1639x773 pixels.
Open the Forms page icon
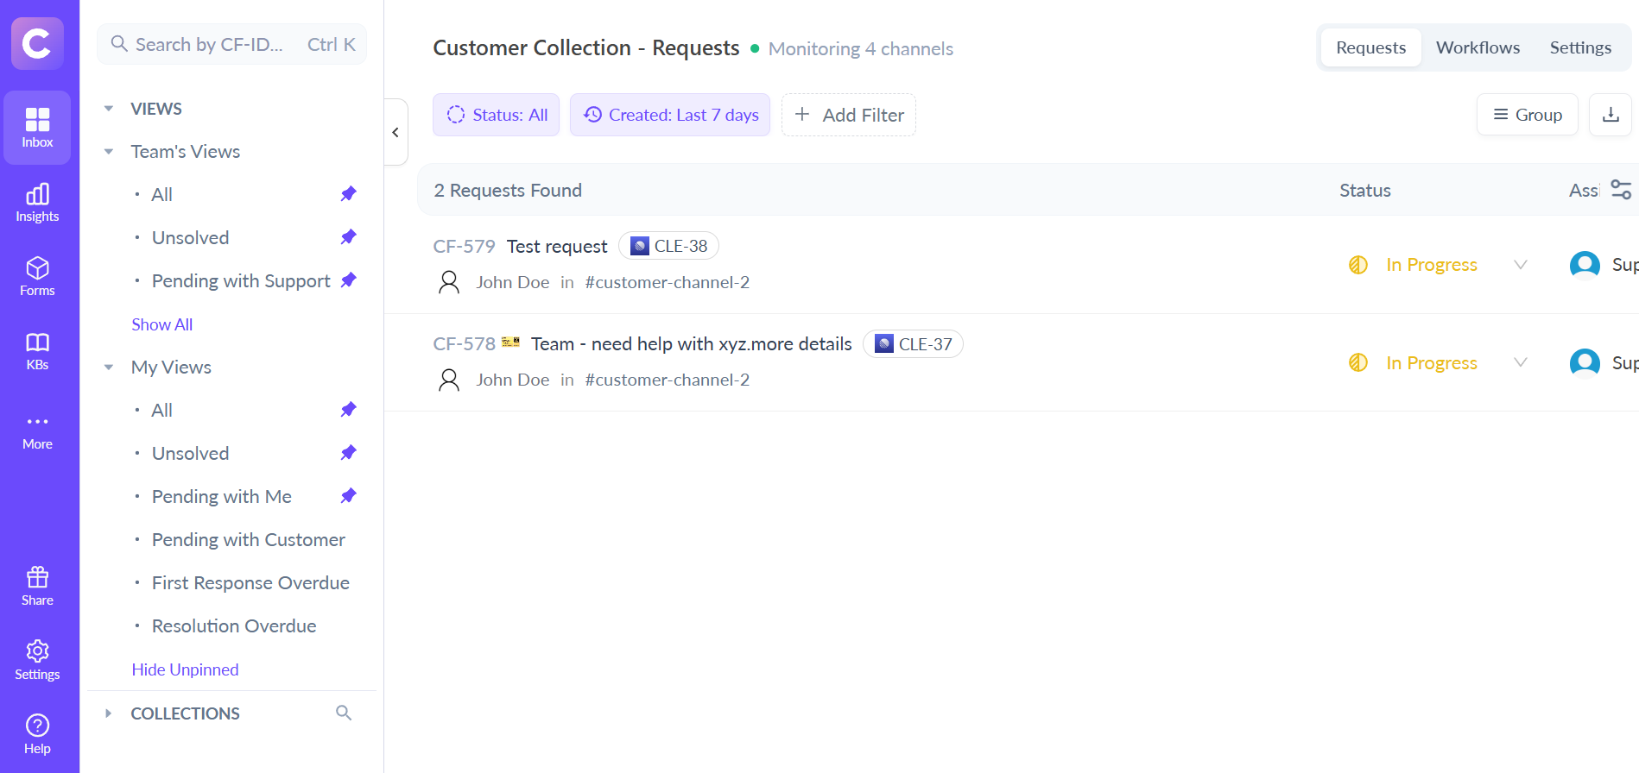pos(37,277)
